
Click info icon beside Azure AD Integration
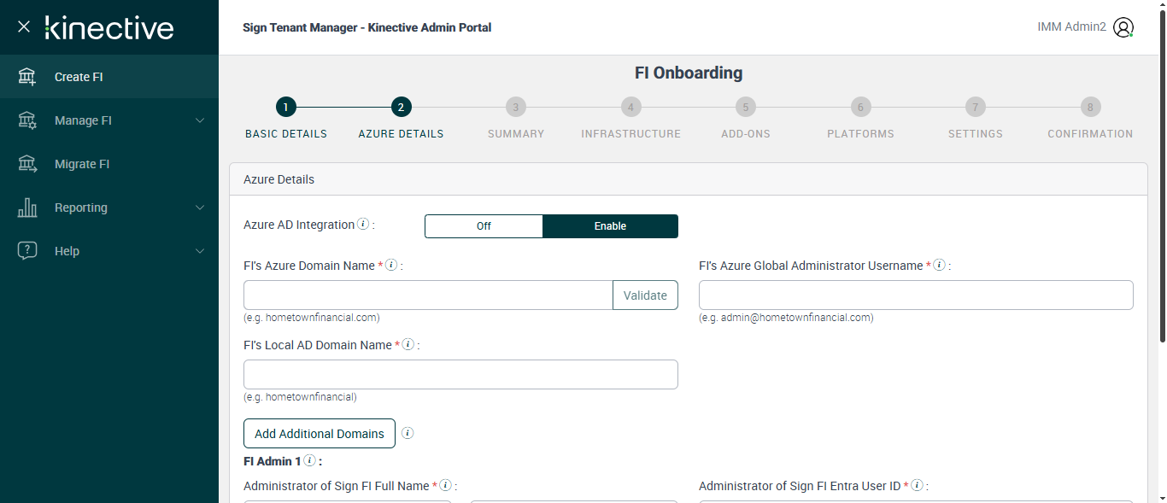pyautogui.click(x=363, y=225)
